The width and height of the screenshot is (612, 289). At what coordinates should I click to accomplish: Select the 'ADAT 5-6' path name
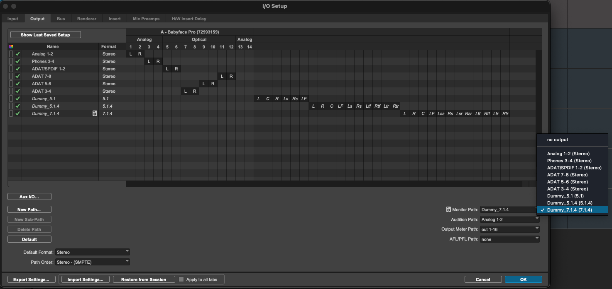pyautogui.click(x=42, y=84)
